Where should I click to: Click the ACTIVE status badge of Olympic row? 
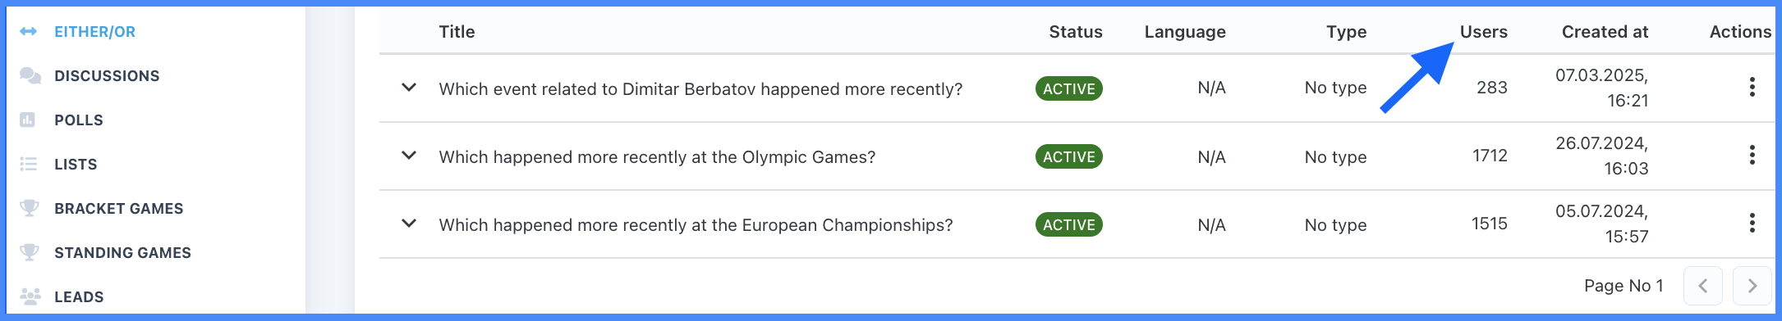coord(1068,156)
